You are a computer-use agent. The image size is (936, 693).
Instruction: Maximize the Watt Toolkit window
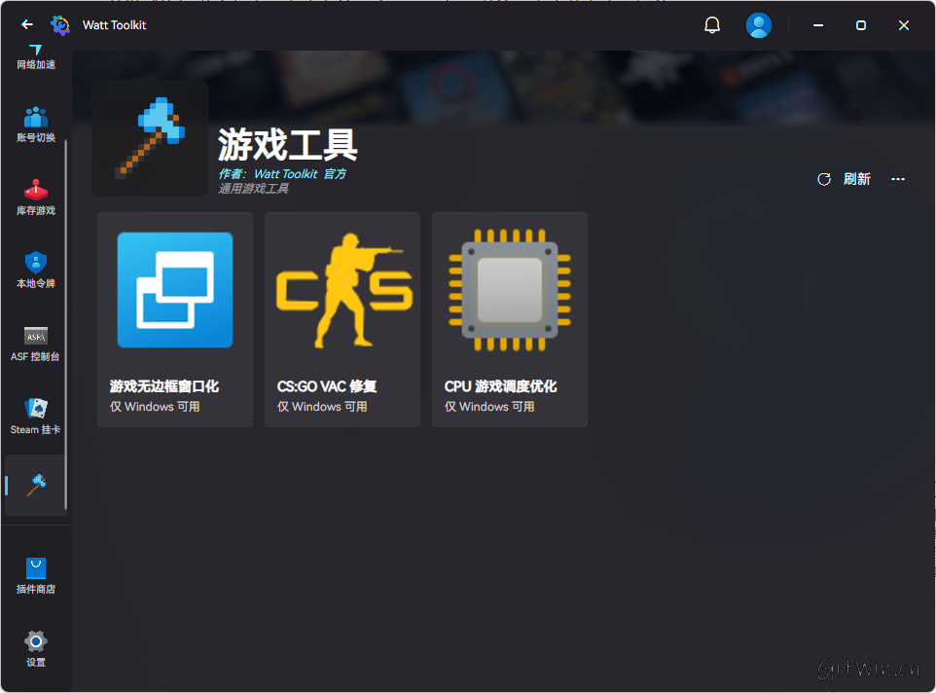point(861,25)
